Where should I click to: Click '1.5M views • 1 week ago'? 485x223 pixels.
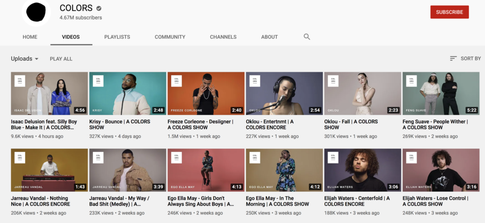click(x=194, y=137)
